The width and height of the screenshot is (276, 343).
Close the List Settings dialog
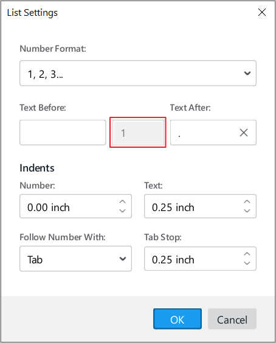click(x=262, y=12)
